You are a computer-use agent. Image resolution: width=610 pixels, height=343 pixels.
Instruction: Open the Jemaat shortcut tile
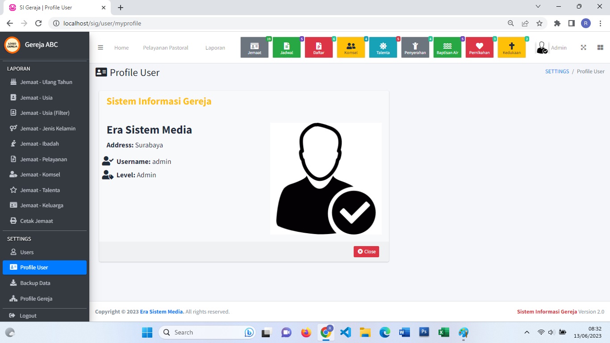pyautogui.click(x=255, y=48)
